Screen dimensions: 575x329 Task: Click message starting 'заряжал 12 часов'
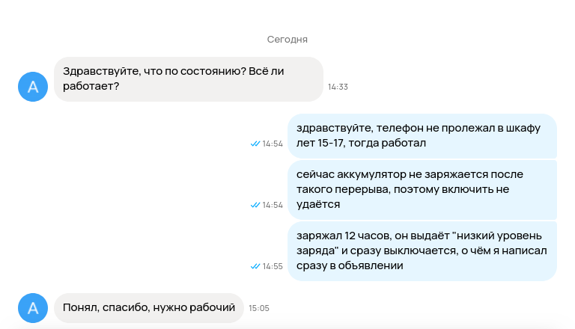coord(422,251)
